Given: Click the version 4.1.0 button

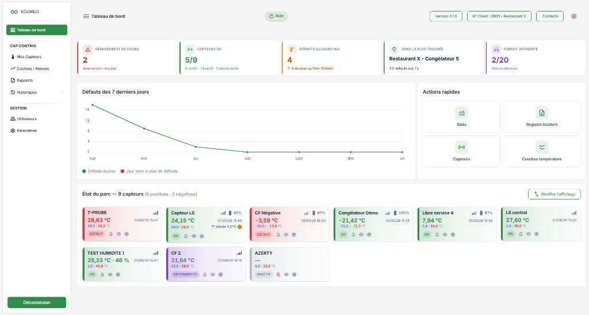Looking at the screenshot, I should click(x=446, y=16).
